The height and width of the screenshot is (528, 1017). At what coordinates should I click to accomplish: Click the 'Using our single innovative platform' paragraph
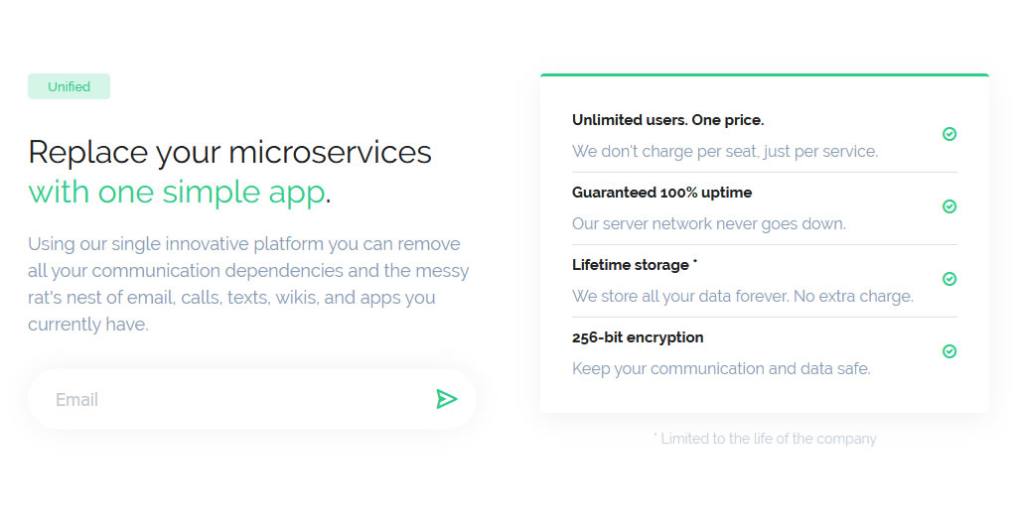click(x=248, y=284)
